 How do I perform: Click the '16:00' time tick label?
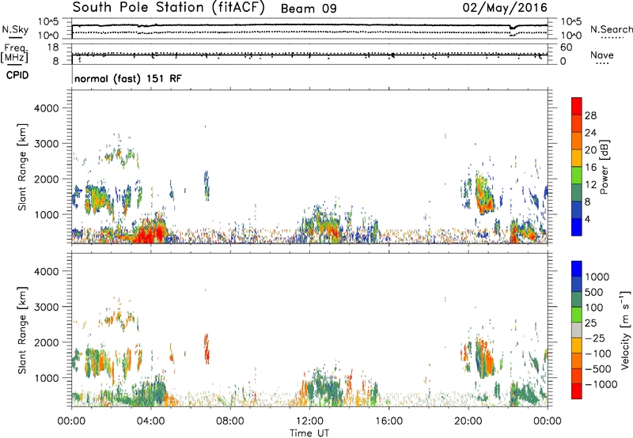(389, 421)
